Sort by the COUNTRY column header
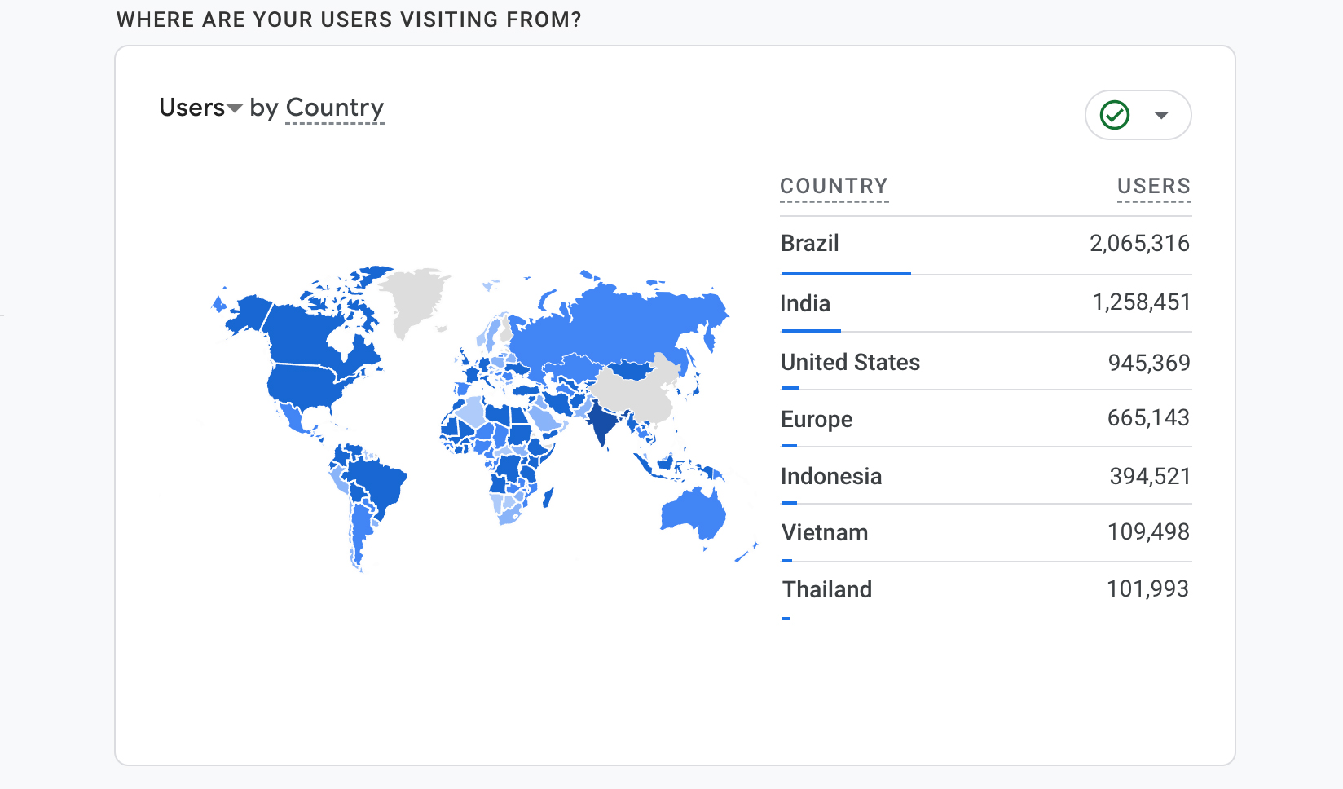1343x789 pixels. [834, 187]
